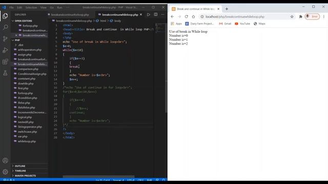Open editor More Actions ellipsis
Viewport: 328px width, 184px height.
tap(163, 15)
